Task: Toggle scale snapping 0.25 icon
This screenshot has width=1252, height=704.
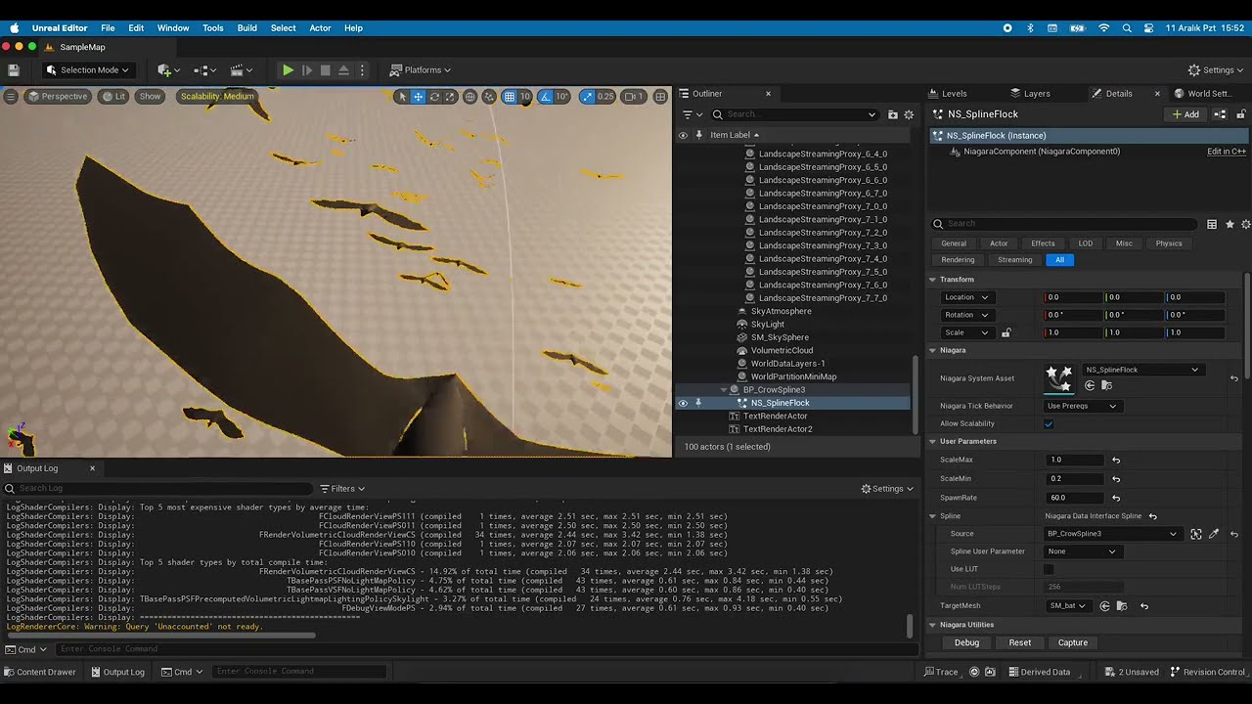Action: point(587,96)
